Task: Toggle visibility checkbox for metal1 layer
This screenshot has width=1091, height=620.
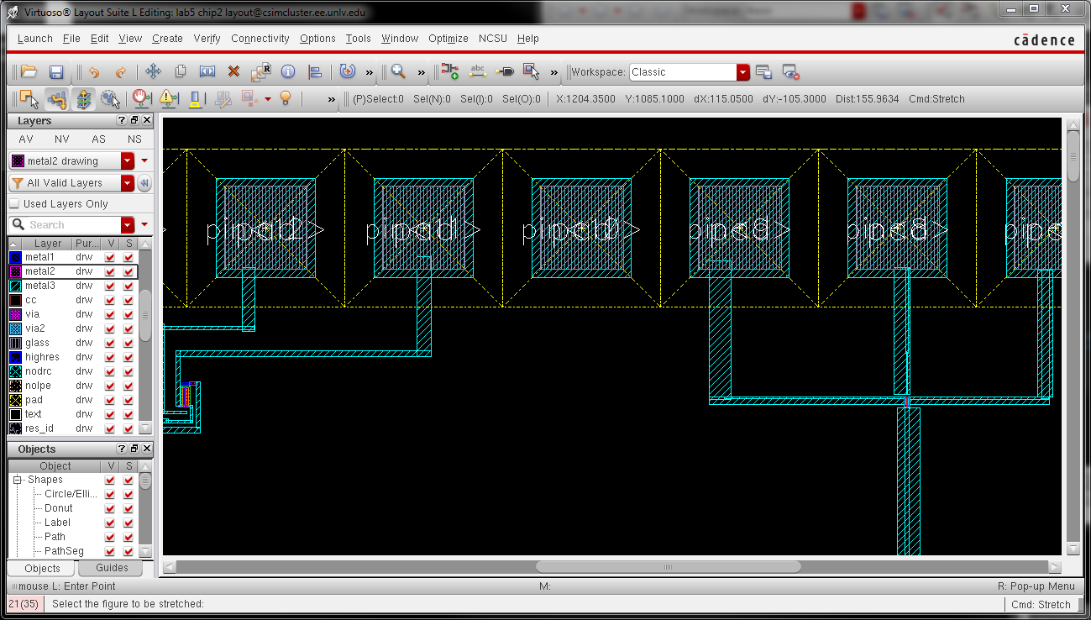Action: click(x=110, y=257)
